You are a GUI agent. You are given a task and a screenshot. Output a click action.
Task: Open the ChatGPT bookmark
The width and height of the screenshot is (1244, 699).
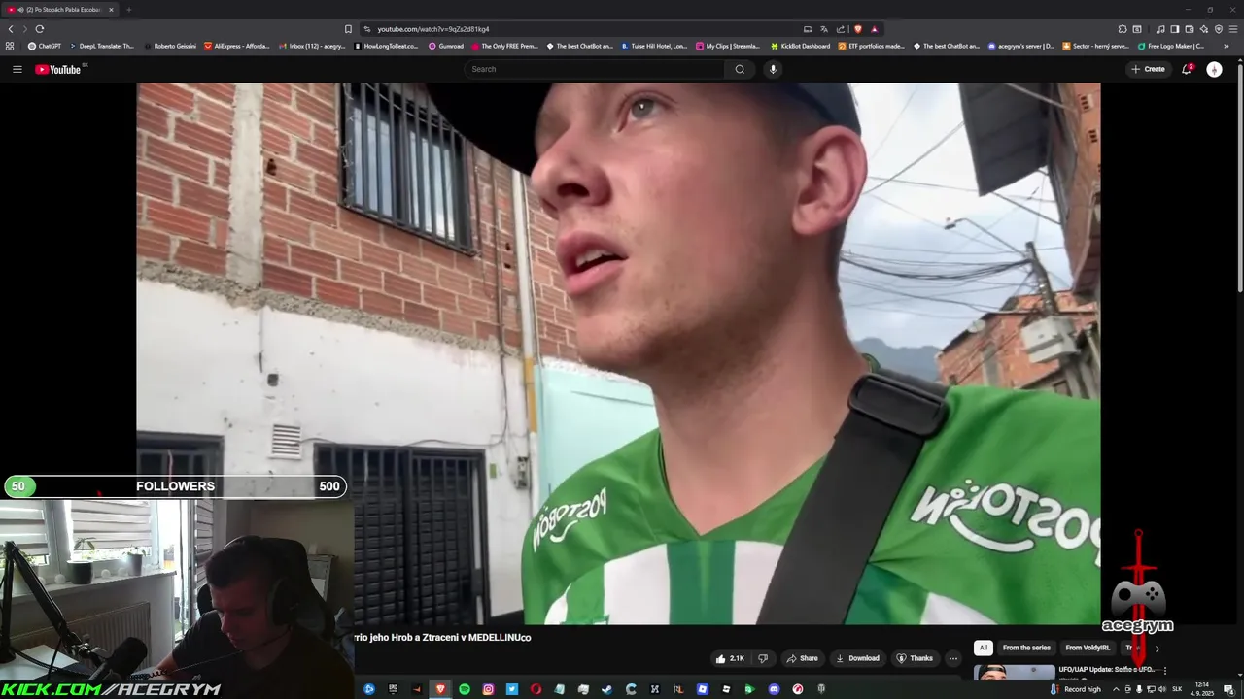pyautogui.click(x=45, y=46)
